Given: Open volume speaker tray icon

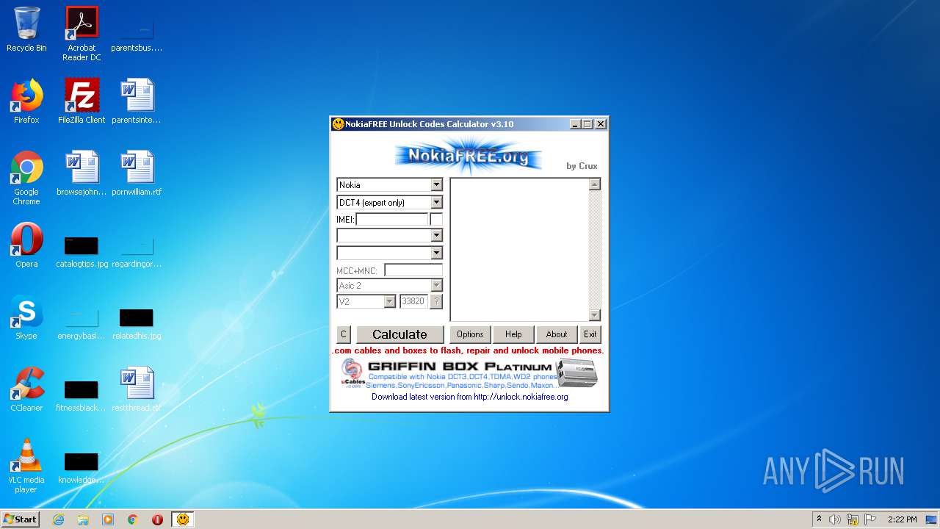Looking at the screenshot, I should click(x=835, y=519).
